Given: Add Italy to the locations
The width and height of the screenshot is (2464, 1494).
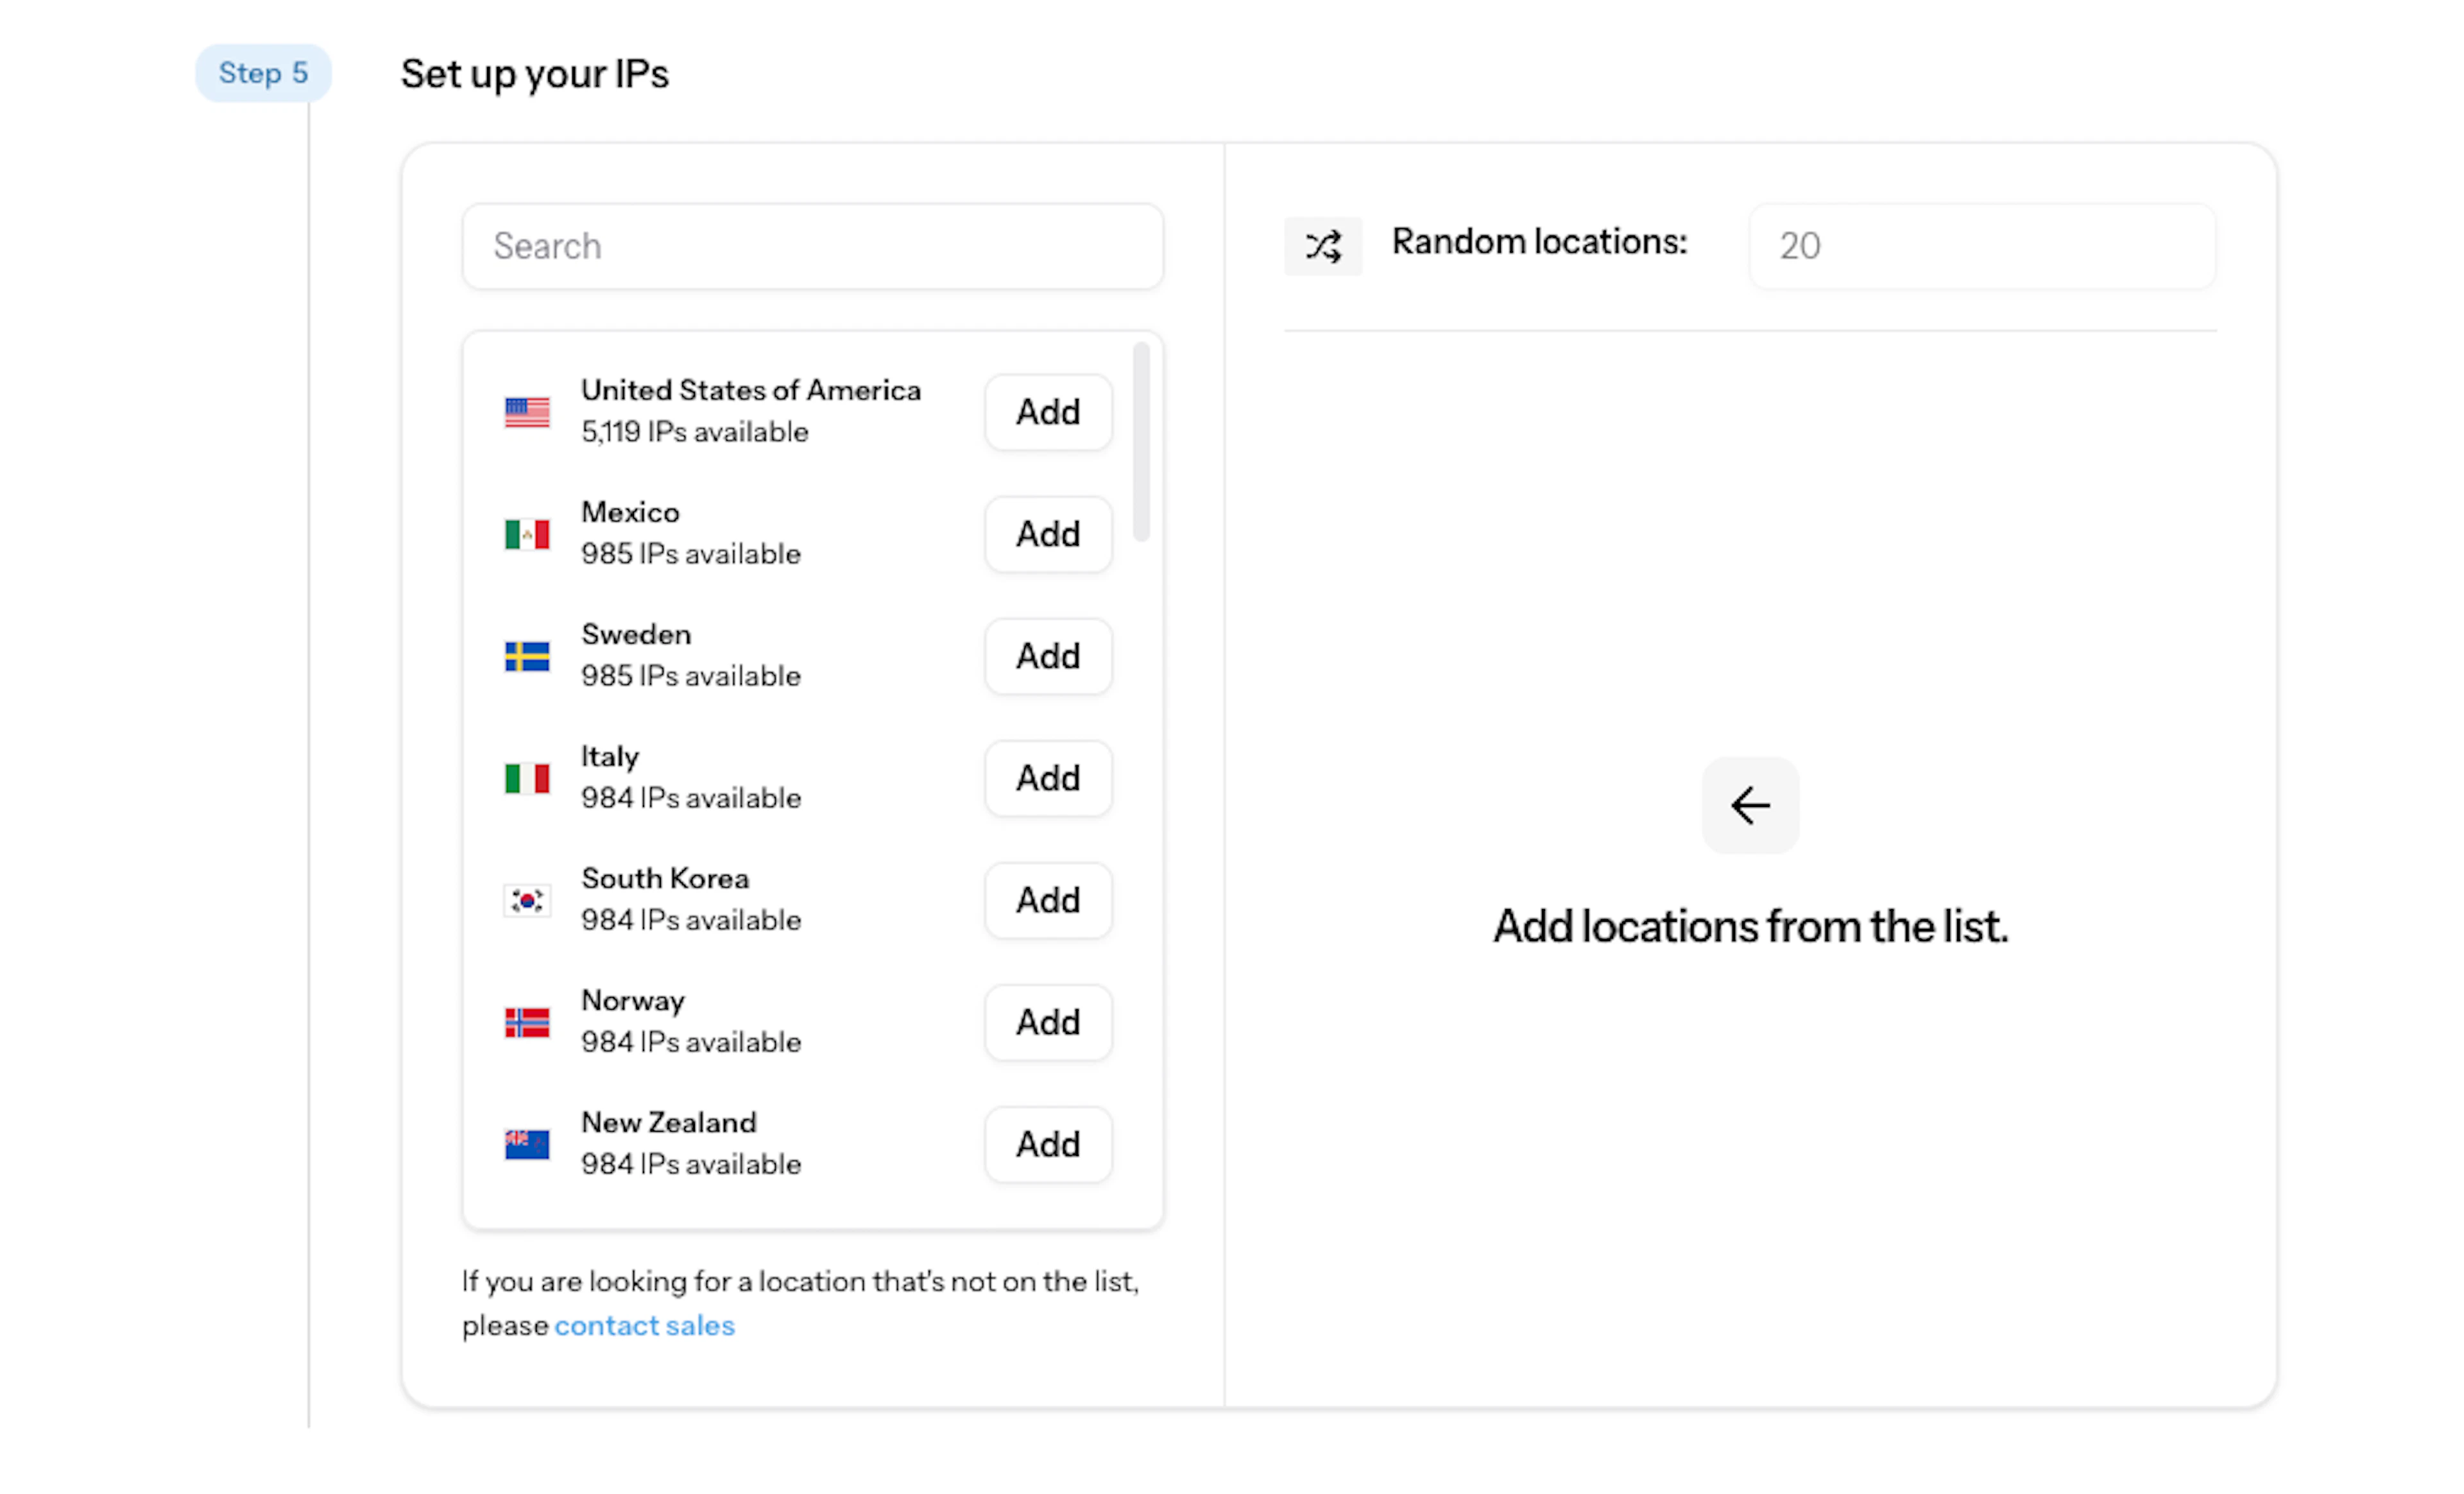Looking at the screenshot, I should pyautogui.click(x=1048, y=778).
